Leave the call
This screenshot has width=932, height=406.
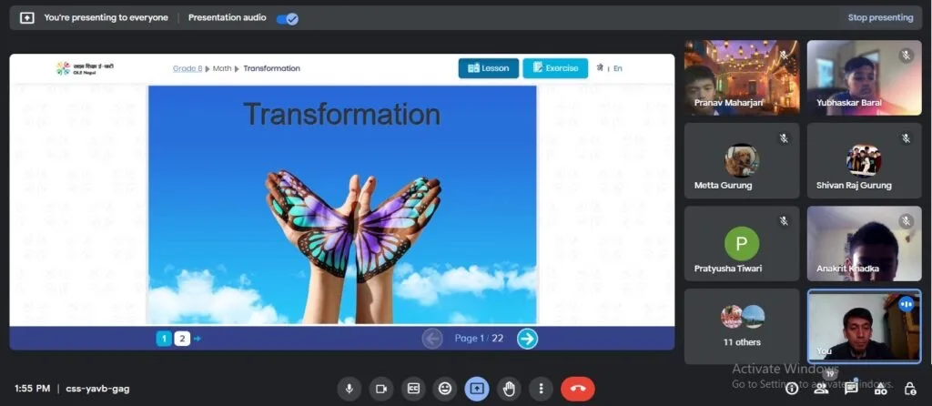pos(578,389)
